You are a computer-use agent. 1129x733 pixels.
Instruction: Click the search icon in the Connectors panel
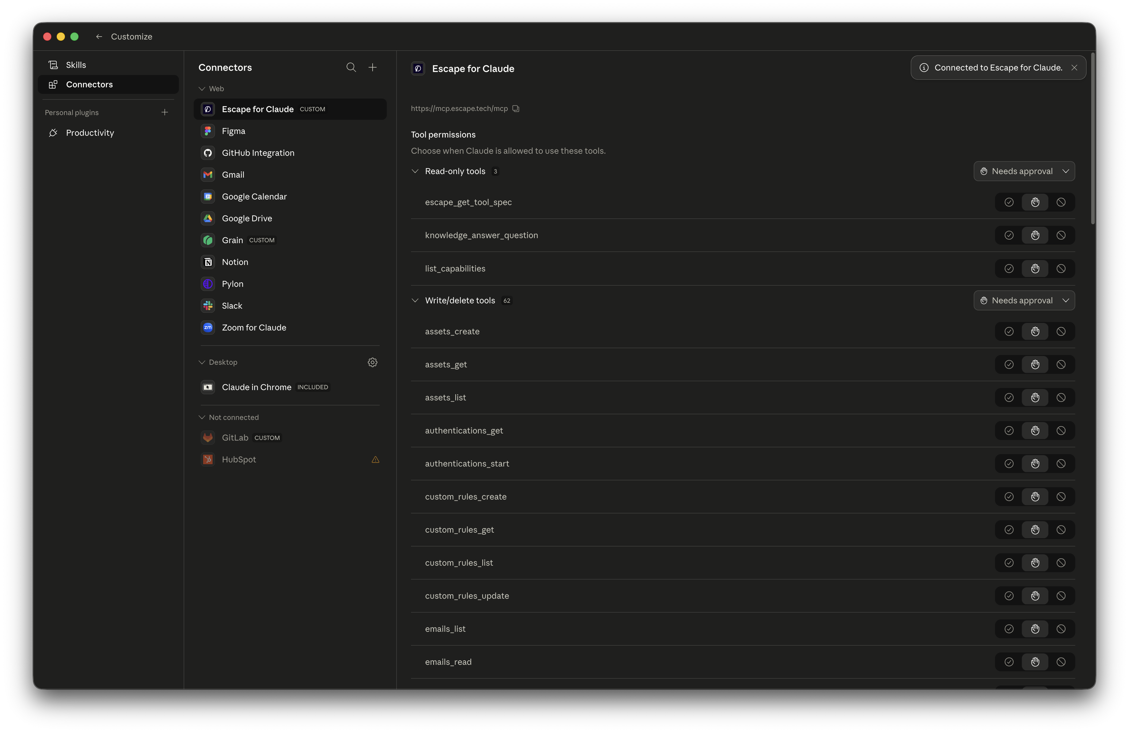coord(351,67)
